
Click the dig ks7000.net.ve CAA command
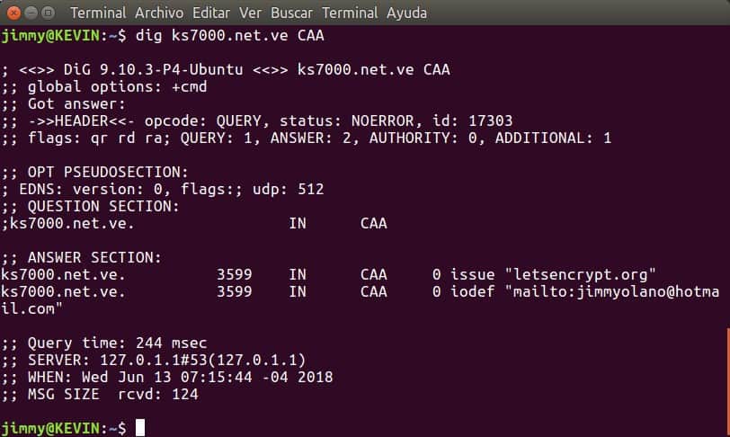pos(229,35)
